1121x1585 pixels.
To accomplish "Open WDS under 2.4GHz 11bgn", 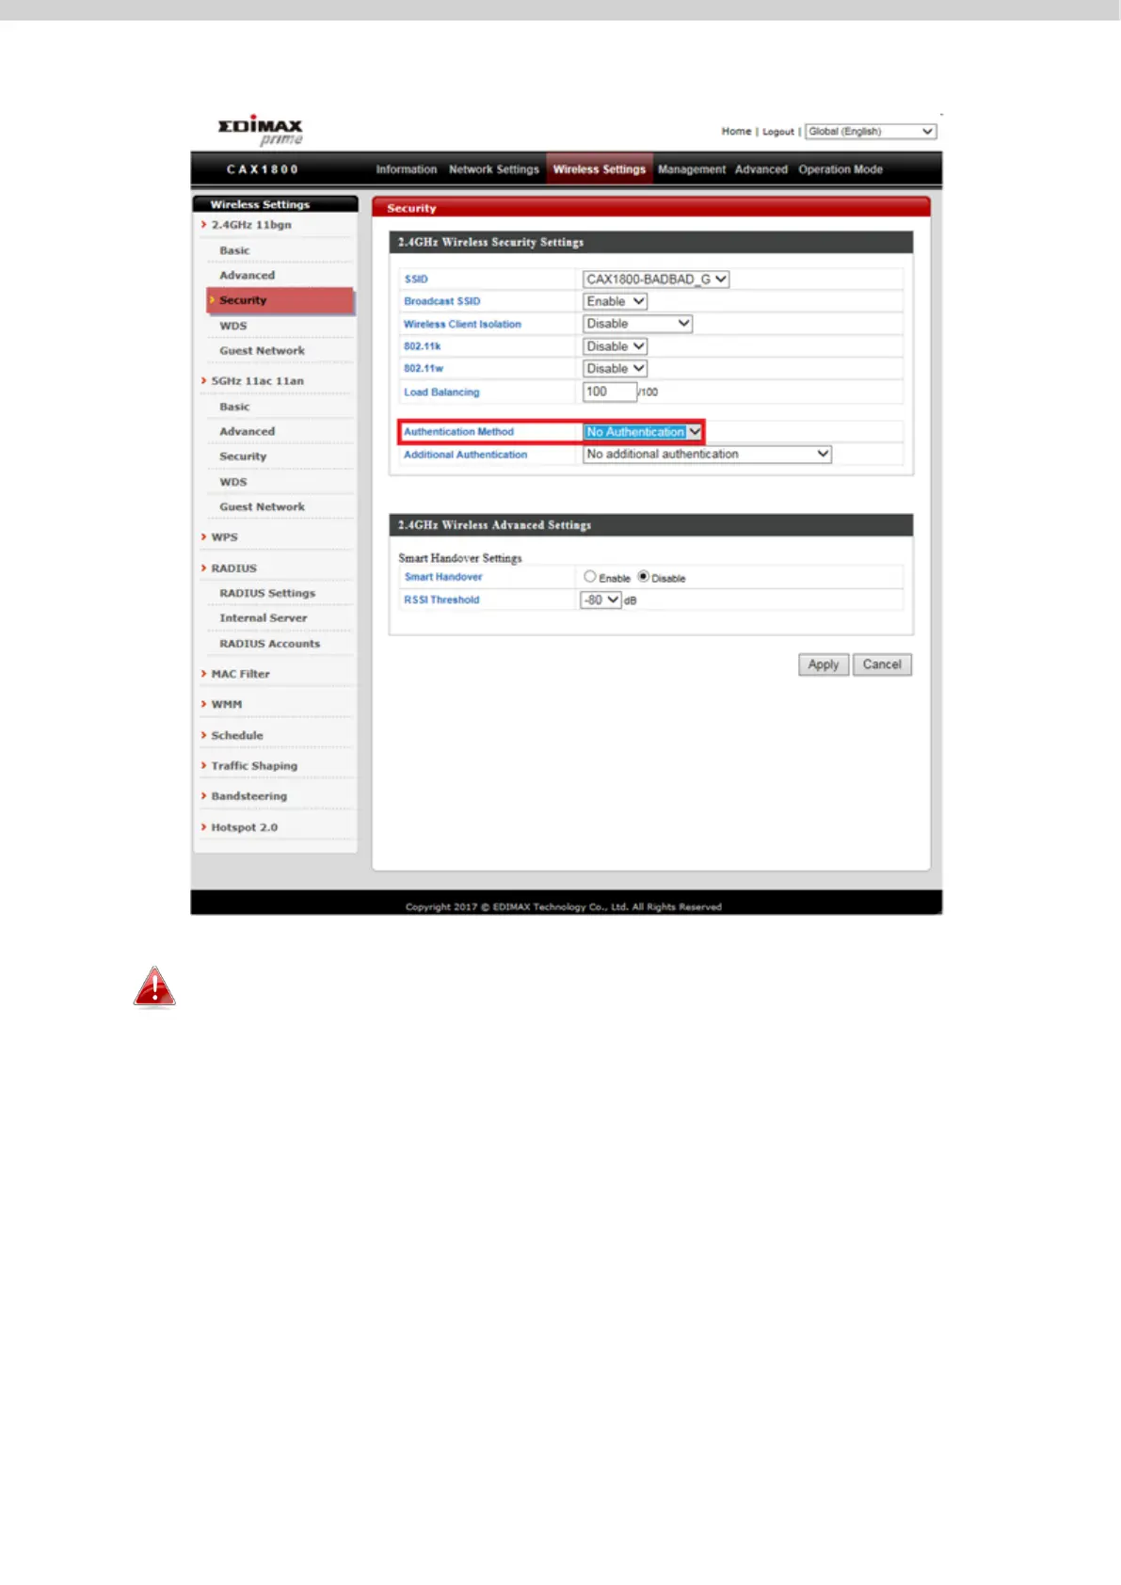I will pos(233,326).
